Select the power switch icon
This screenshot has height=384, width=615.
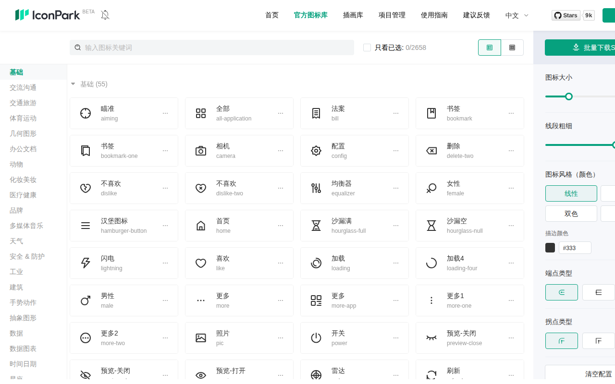coord(316,338)
